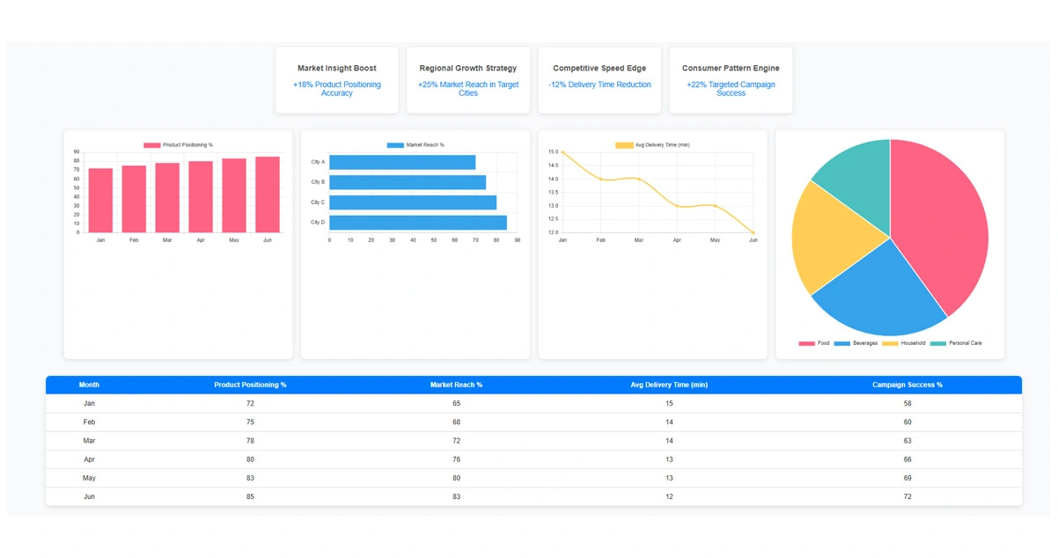This screenshot has width=1058, height=558.
Task: Toggle the Product Positioning % legend item
Action: 178,145
